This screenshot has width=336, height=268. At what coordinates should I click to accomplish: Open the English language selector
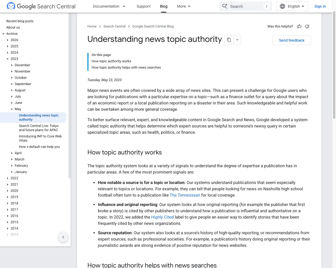(x=292, y=6)
